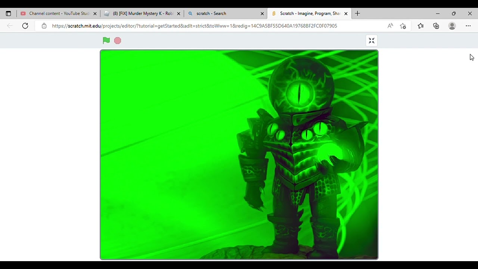Exit full screen mode on the stage
This screenshot has width=478, height=269.
click(372, 41)
